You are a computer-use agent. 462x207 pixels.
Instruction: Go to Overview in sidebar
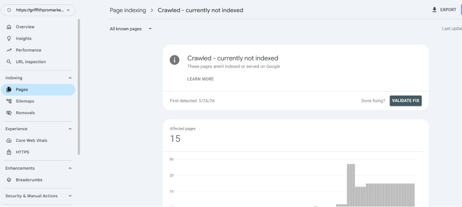(x=38, y=27)
